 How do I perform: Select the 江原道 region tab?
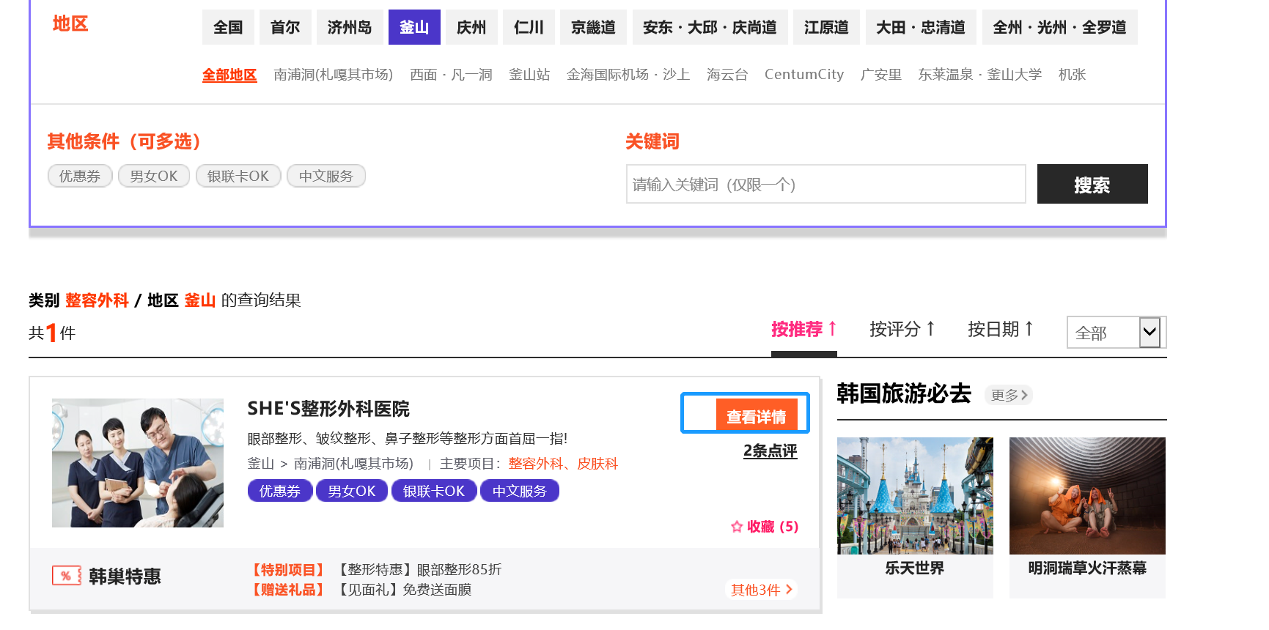pyautogui.click(x=826, y=27)
